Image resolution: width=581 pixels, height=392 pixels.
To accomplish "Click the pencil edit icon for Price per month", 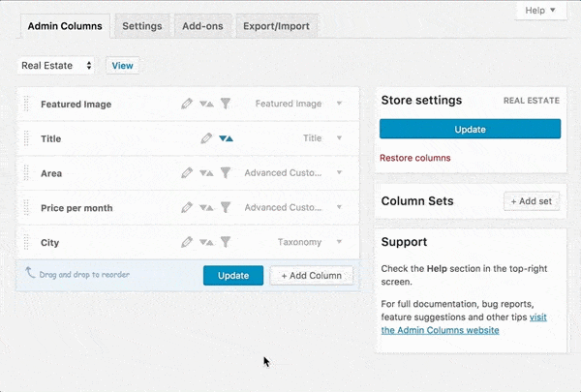I will click(x=187, y=208).
